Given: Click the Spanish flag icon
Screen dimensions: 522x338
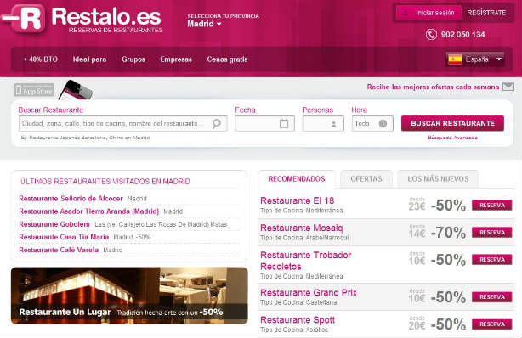Looking at the screenshot, I should (x=455, y=59).
